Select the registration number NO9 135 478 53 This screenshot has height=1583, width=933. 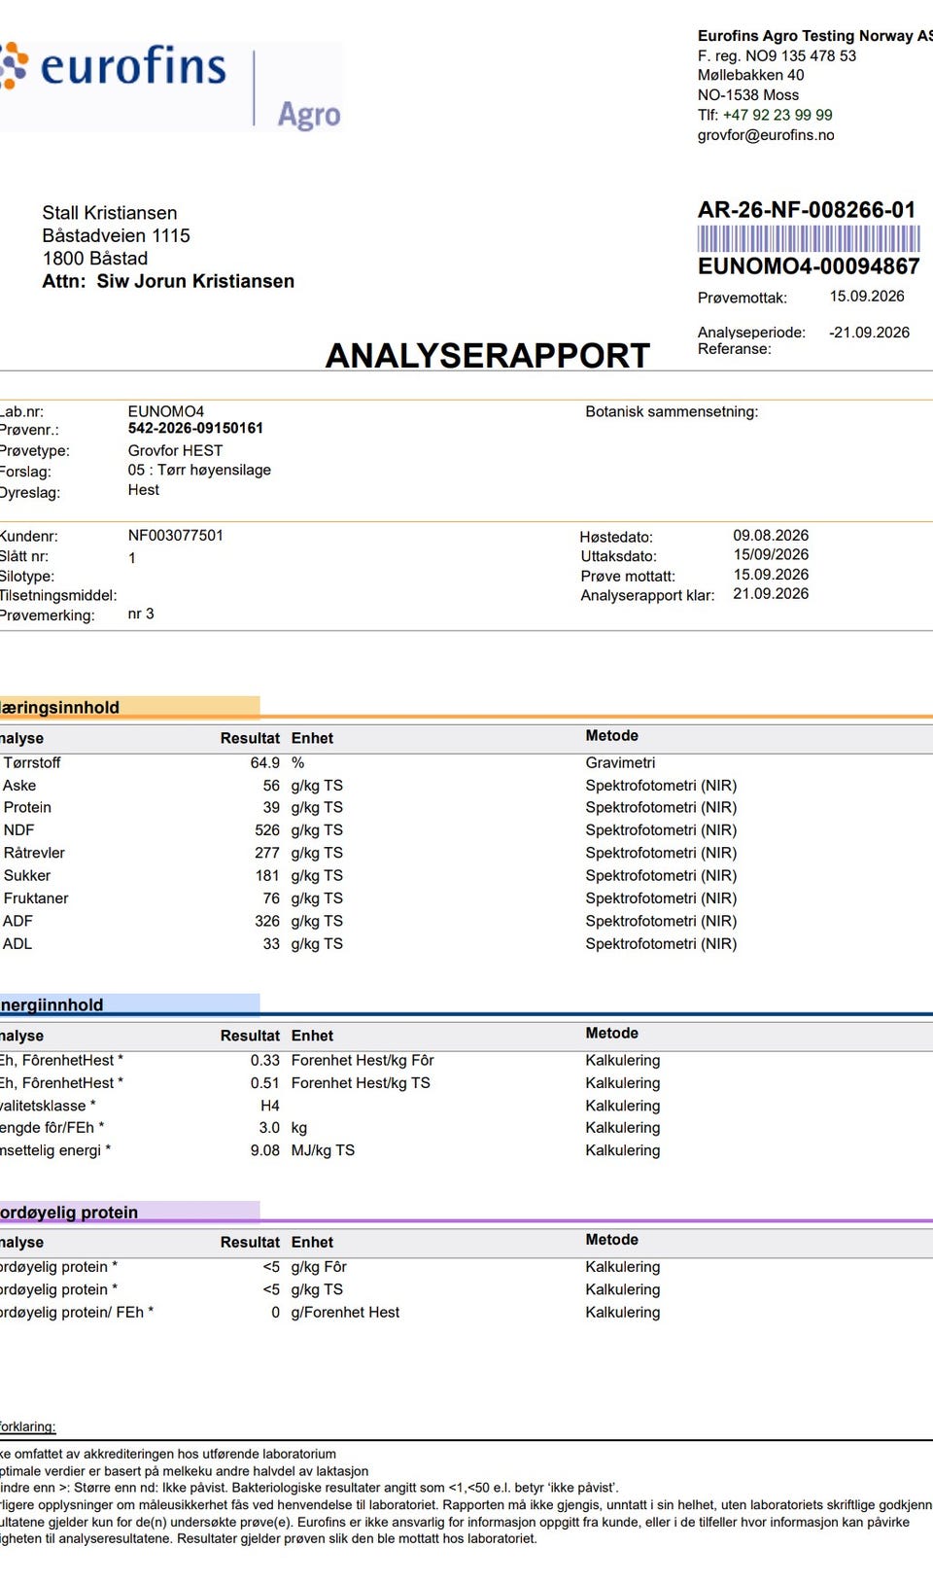tap(801, 55)
